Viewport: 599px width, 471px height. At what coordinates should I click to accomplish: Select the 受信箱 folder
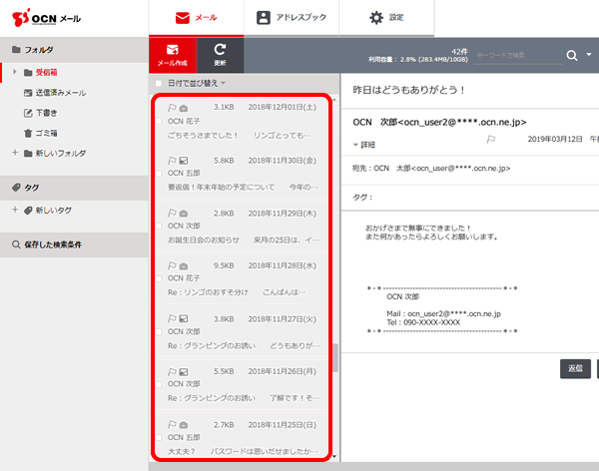[x=46, y=72]
